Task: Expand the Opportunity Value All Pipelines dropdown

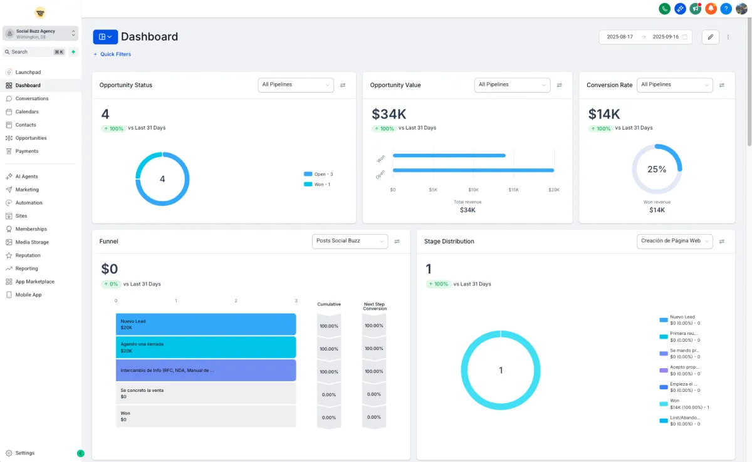Action: tap(512, 85)
